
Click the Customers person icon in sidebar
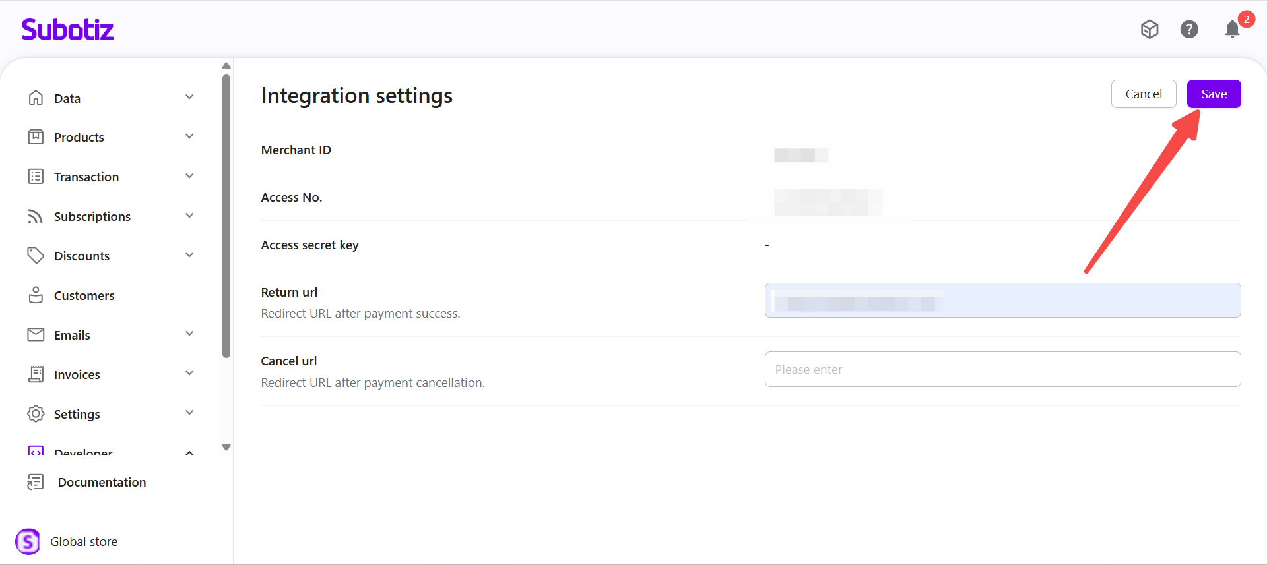pos(36,295)
